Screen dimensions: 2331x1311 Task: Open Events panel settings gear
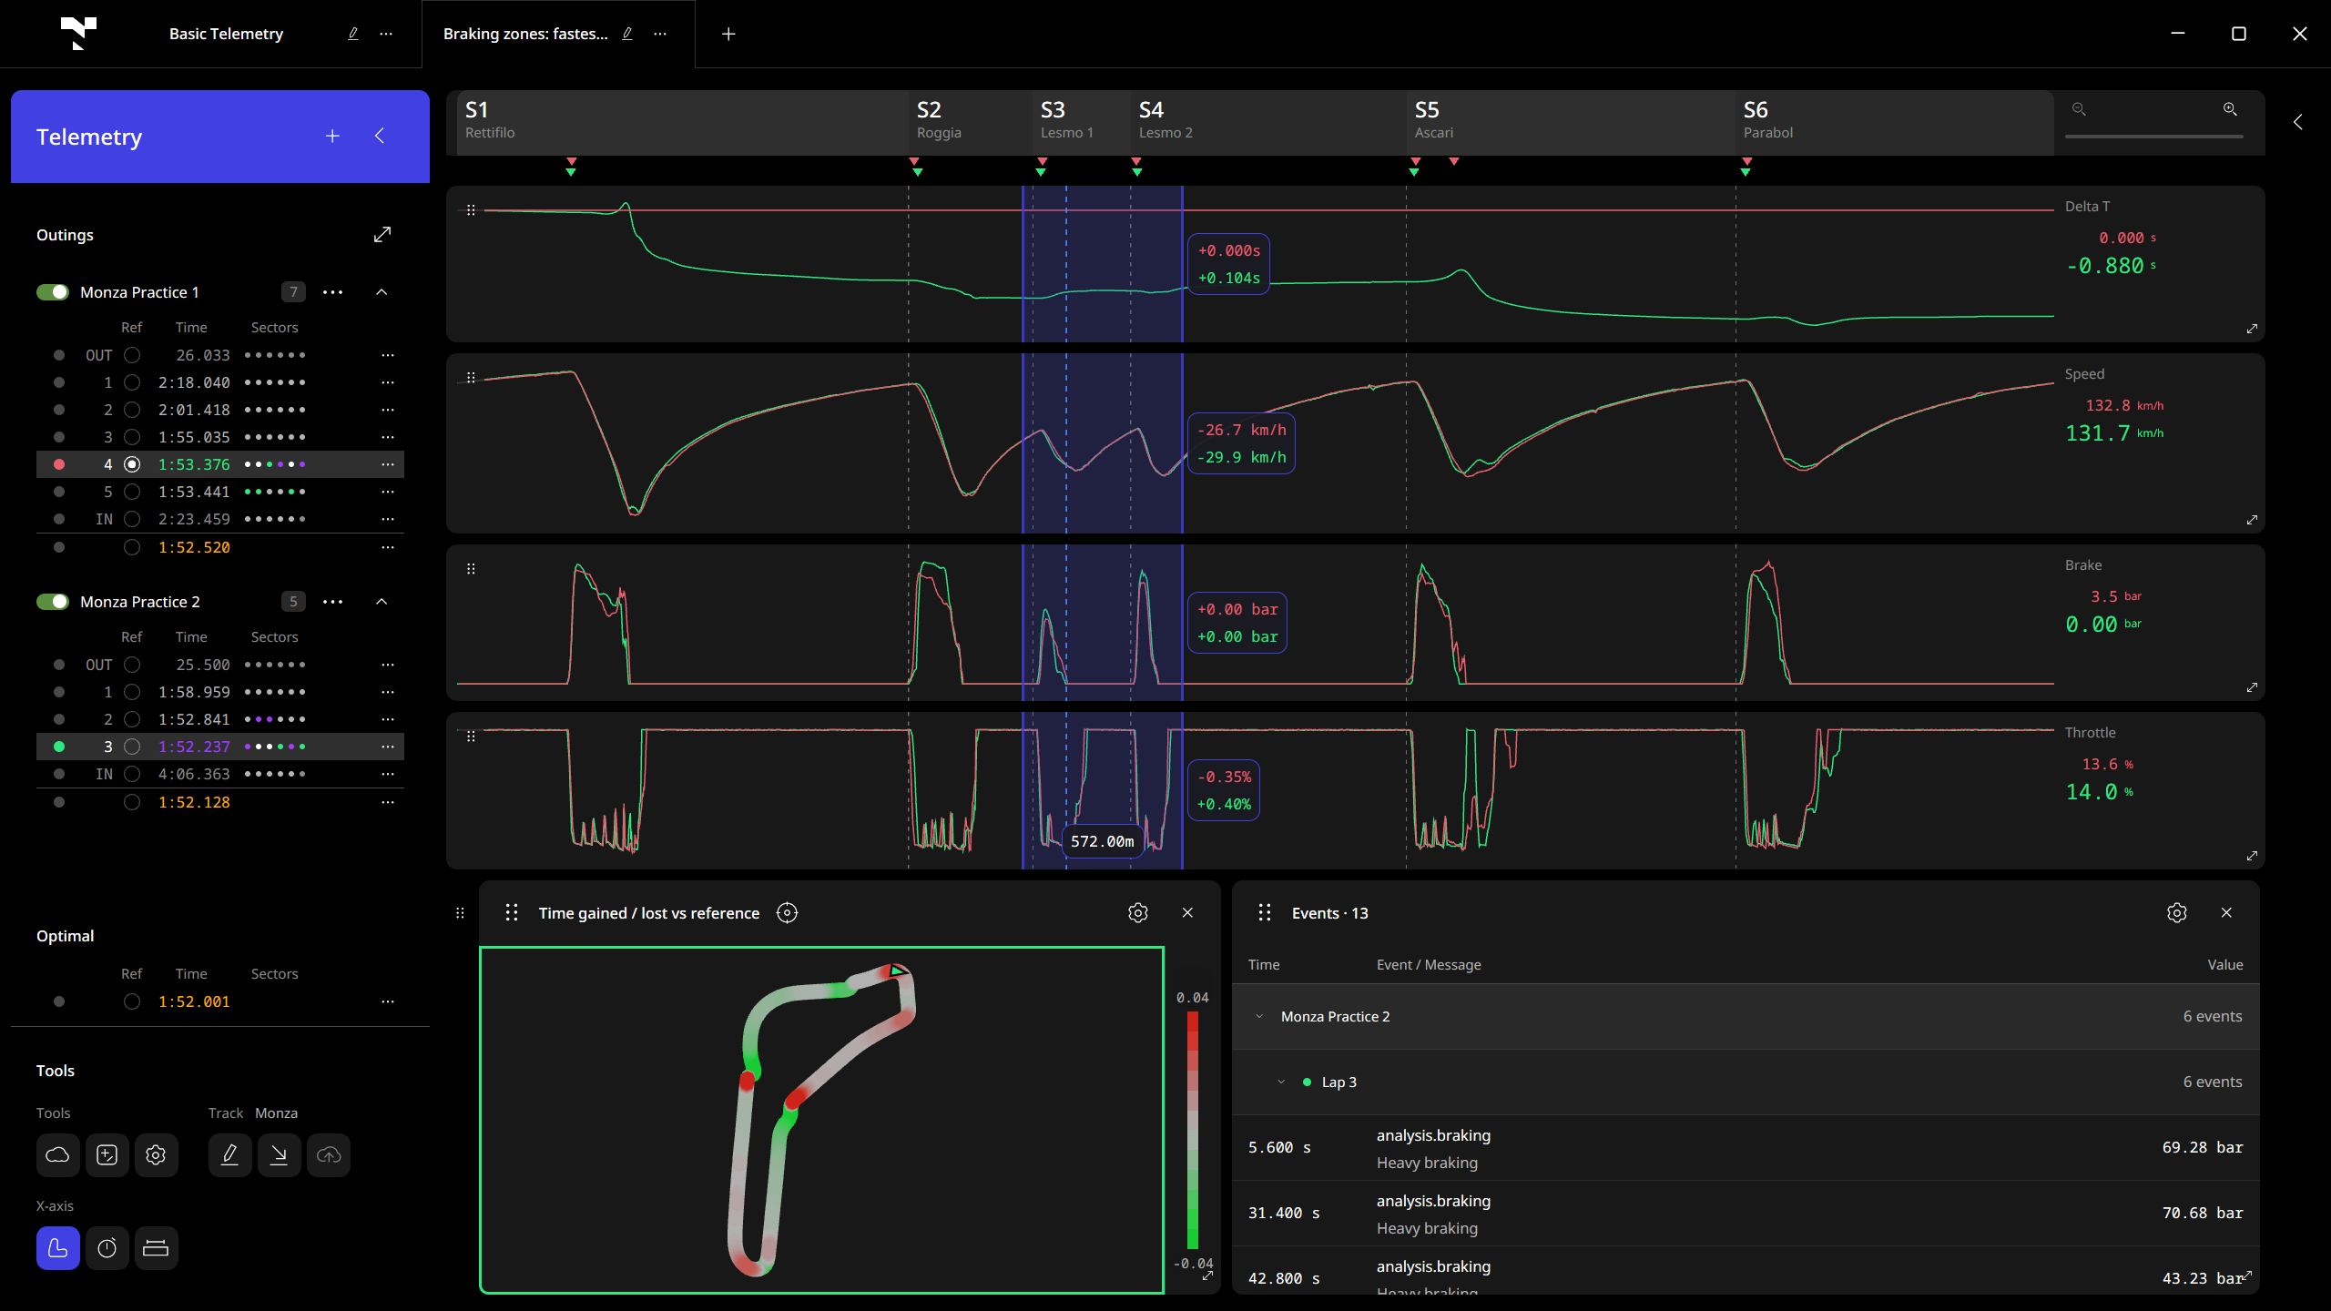2176,913
